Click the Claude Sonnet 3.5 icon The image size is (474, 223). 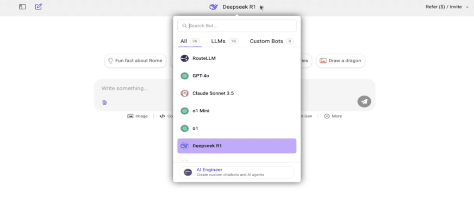pos(185,93)
